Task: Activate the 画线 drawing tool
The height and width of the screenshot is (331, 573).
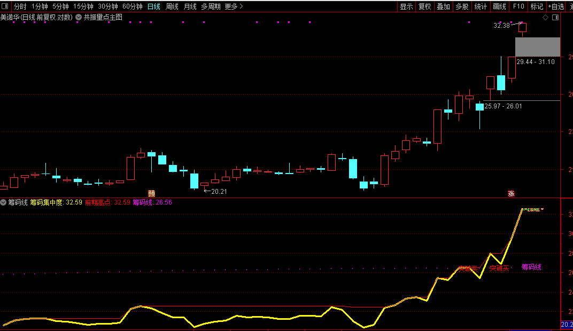Action: click(499, 6)
